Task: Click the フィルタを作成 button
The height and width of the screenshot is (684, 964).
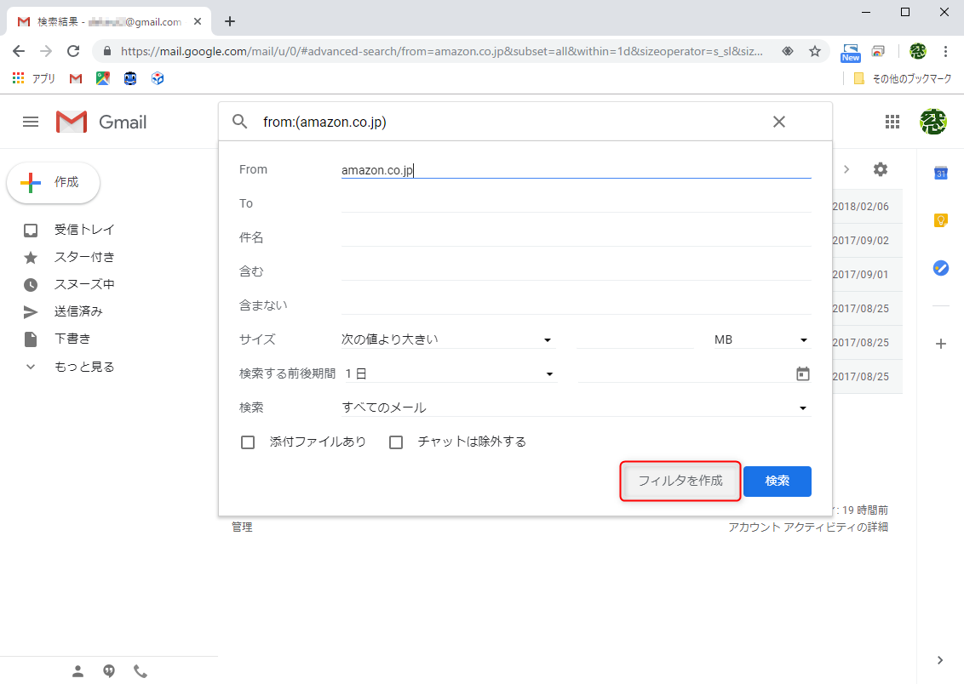Action: tap(680, 482)
